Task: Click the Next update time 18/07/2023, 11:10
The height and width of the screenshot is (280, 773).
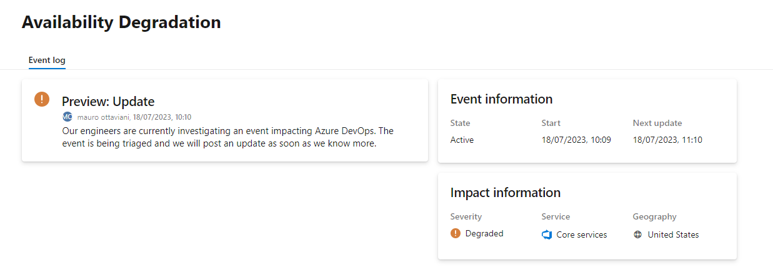Action: [667, 140]
